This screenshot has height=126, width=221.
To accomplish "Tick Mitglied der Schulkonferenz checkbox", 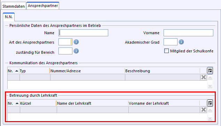I will 166,51.
